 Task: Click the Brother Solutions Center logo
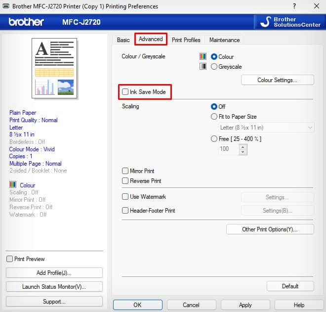pyautogui.click(x=291, y=22)
